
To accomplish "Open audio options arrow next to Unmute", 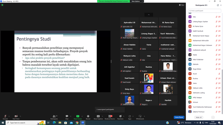I will point(9,116).
